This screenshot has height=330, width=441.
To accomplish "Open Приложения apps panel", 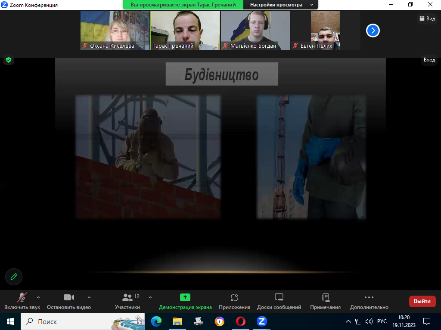I will pos(234,301).
